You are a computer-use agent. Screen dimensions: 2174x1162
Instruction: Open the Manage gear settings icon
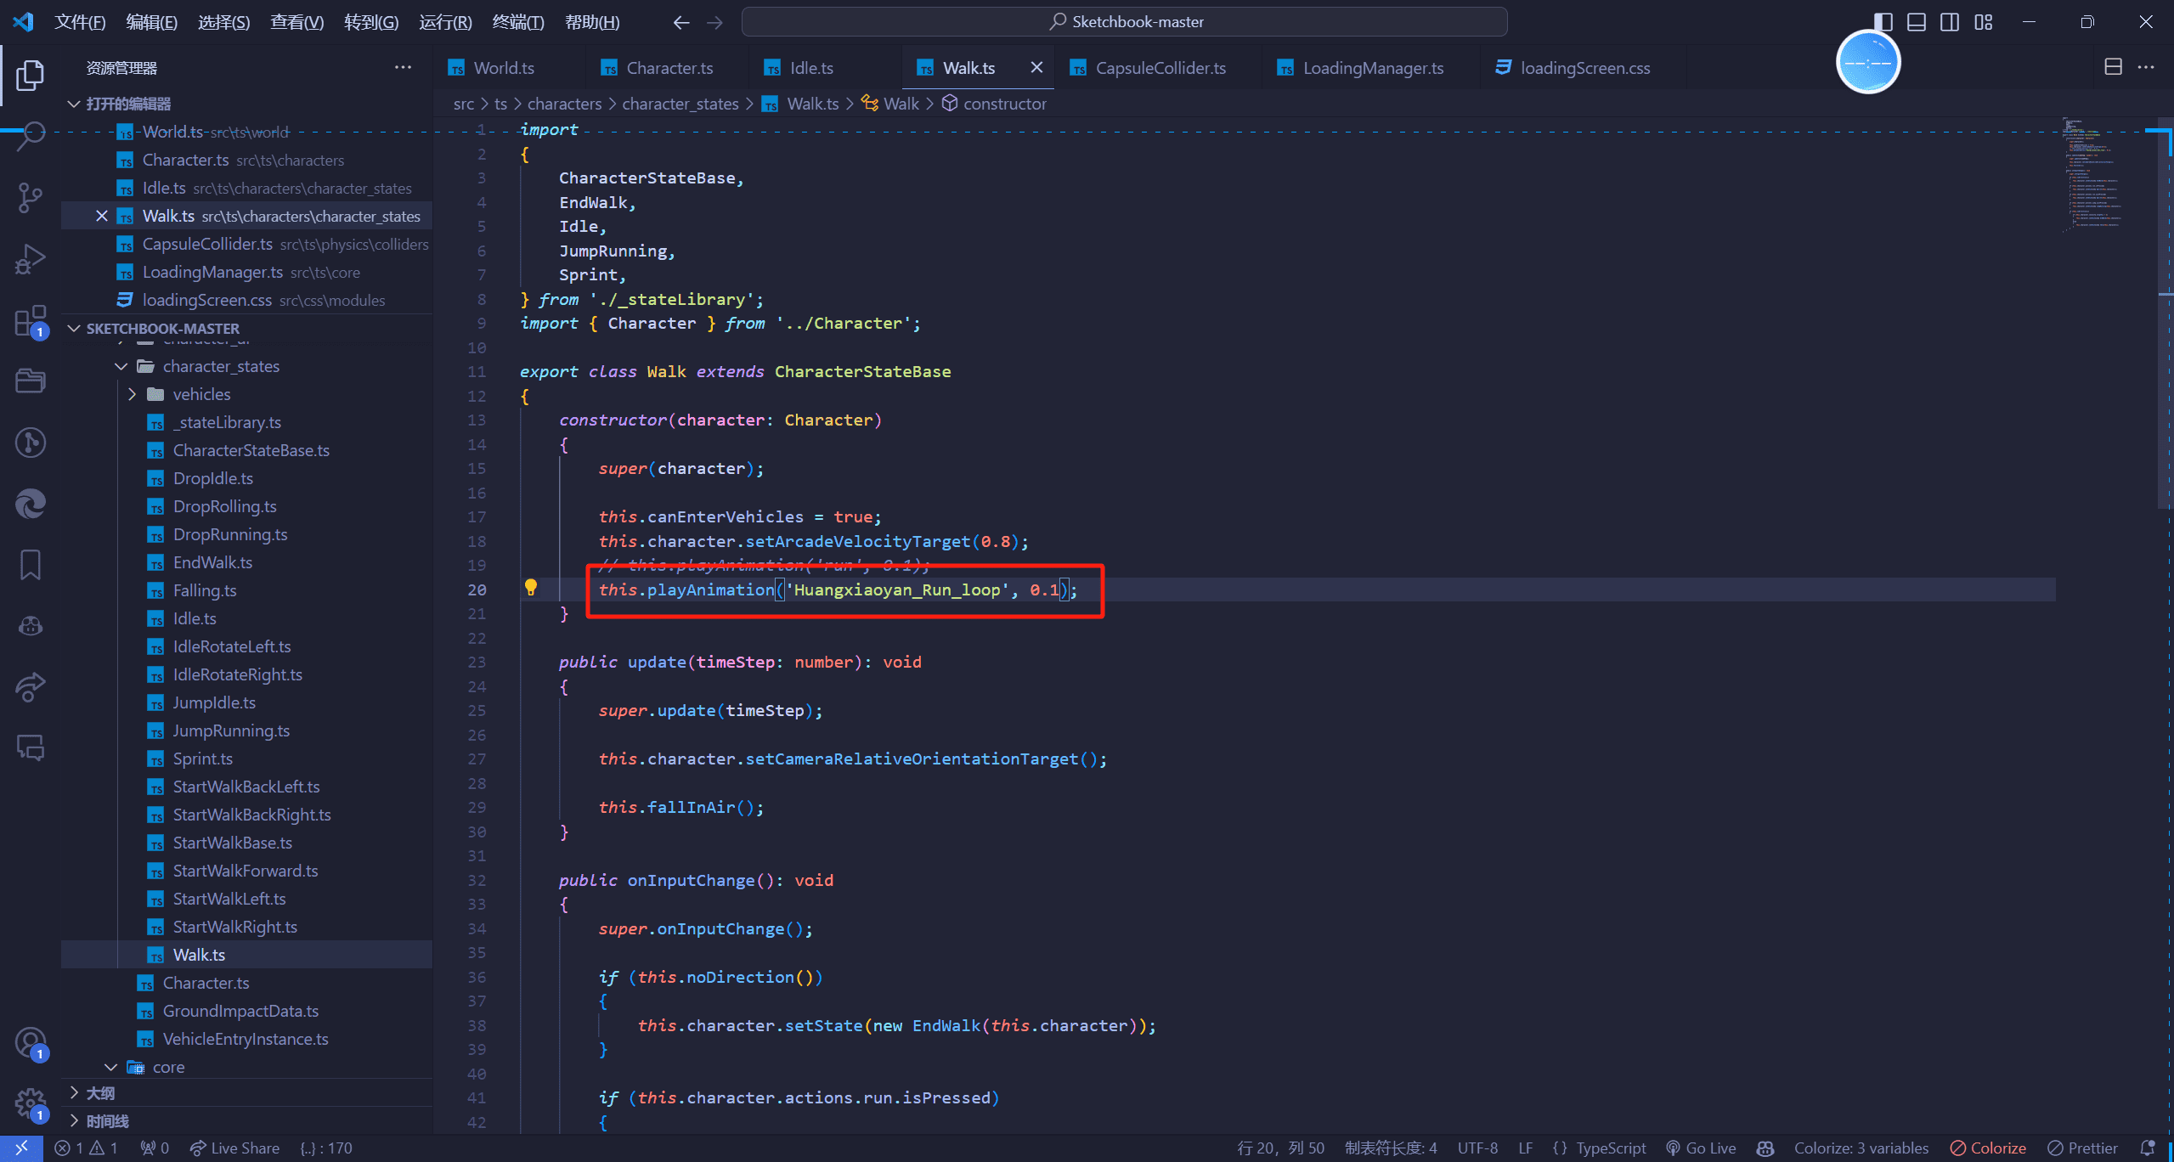[x=31, y=1104]
